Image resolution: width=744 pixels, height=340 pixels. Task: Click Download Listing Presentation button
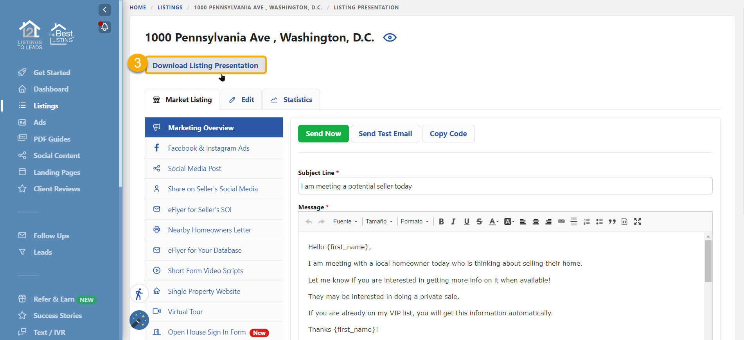pyautogui.click(x=205, y=65)
